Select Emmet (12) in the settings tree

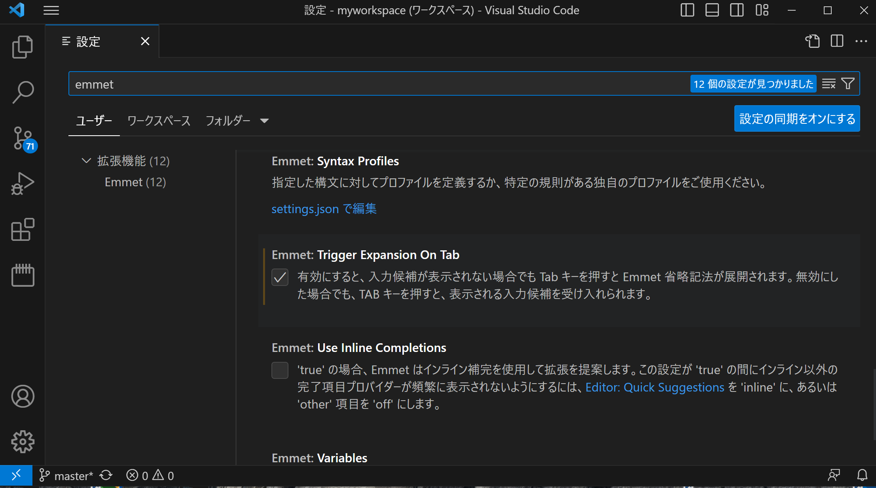click(135, 182)
